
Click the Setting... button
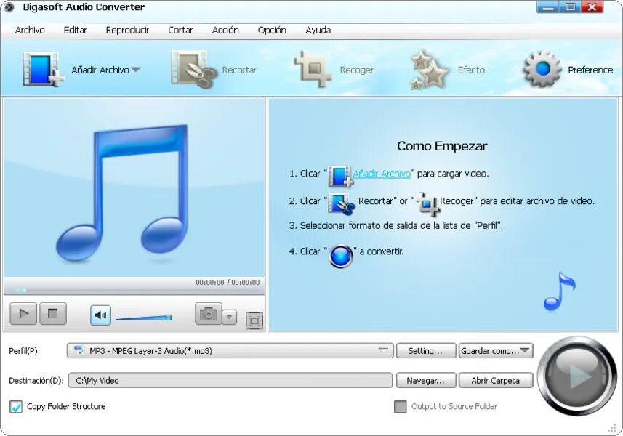click(x=425, y=351)
